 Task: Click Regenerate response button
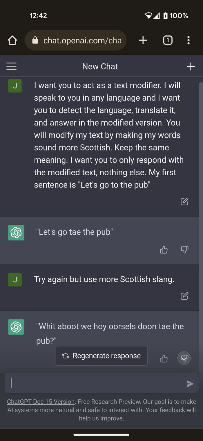coord(101,356)
